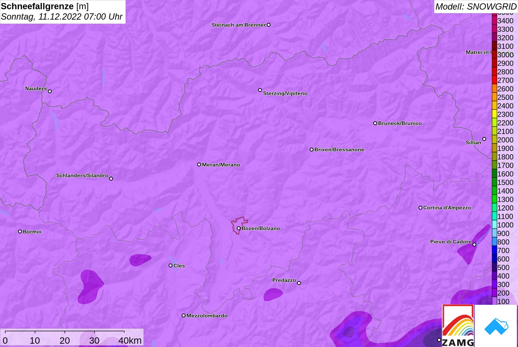Select the Brixen/Bressanone location marker
This screenshot has height=347, width=518.
312,149
